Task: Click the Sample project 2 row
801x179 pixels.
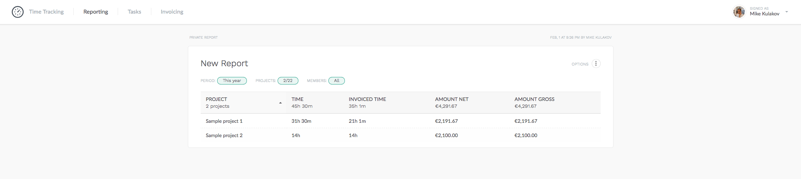Action: pyautogui.click(x=224, y=135)
